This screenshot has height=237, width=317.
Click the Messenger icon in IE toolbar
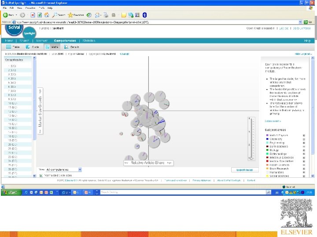(131, 15)
